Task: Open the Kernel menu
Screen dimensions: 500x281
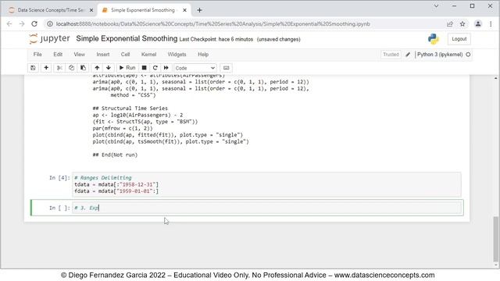Action: click(x=148, y=55)
